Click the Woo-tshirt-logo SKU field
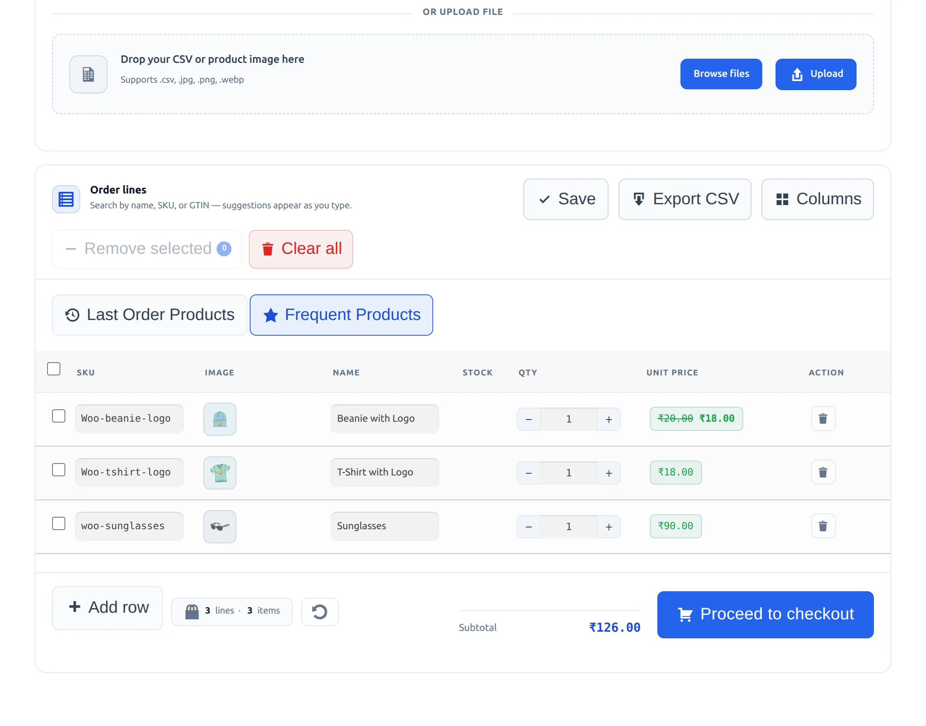The height and width of the screenshot is (726, 926). 129,472
